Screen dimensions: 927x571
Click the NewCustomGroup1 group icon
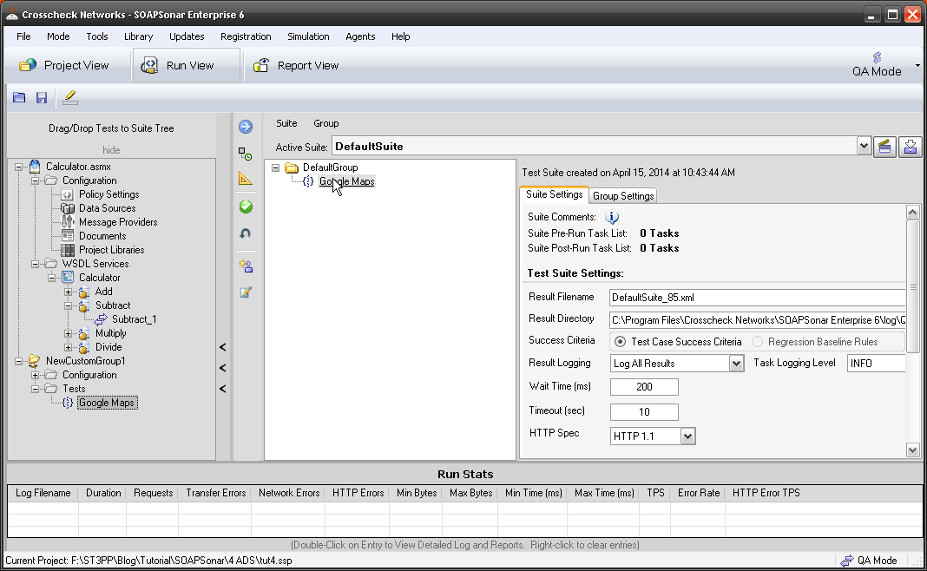pos(35,361)
